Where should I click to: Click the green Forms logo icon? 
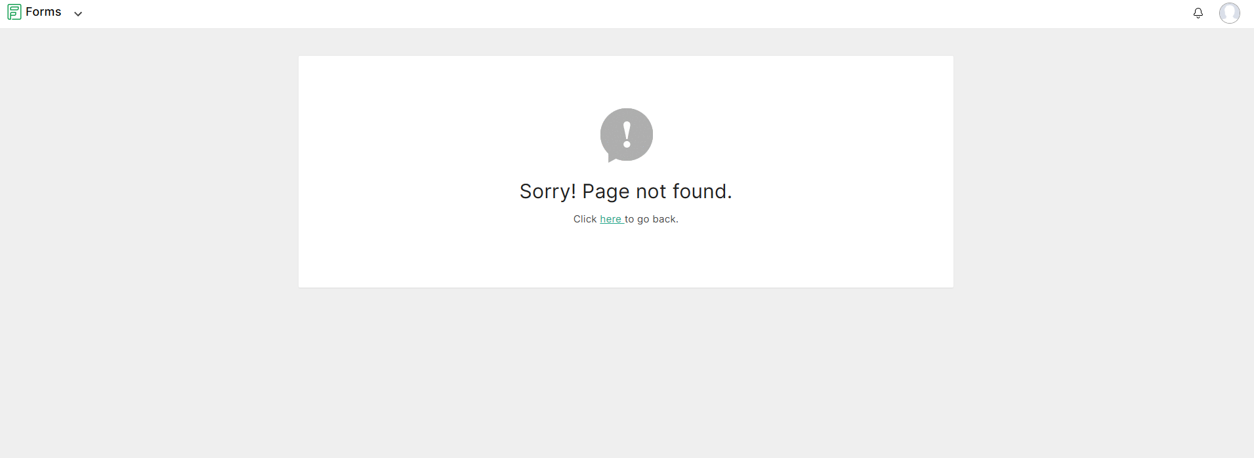pyautogui.click(x=14, y=12)
